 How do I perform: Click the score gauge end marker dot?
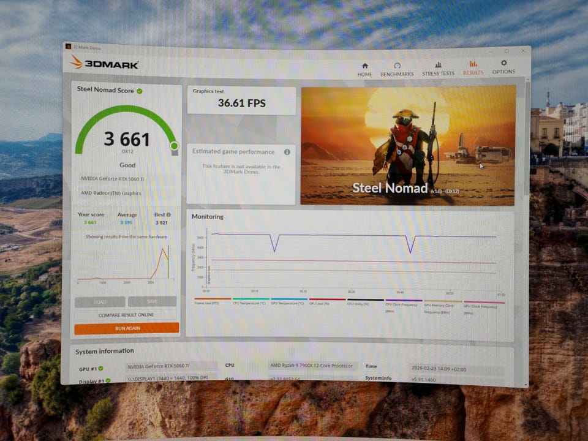tap(174, 146)
